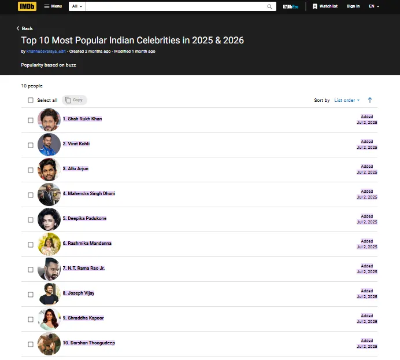This screenshot has width=400, height=360.
Task: Tick the Select all checkbox
Action: click(31, 100)
